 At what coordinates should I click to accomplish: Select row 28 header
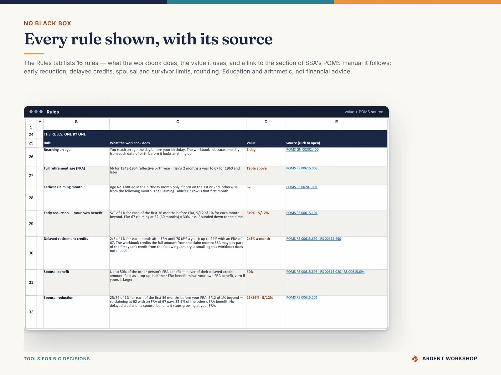click(31, 198)
